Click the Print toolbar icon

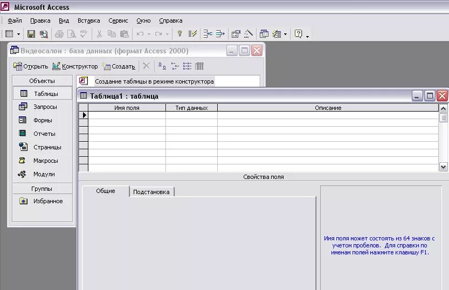pos(59,34)
